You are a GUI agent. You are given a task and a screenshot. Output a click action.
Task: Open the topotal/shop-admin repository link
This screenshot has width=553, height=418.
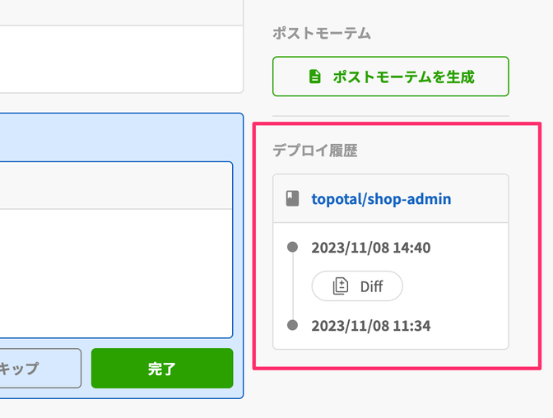(x=381, y=199)
